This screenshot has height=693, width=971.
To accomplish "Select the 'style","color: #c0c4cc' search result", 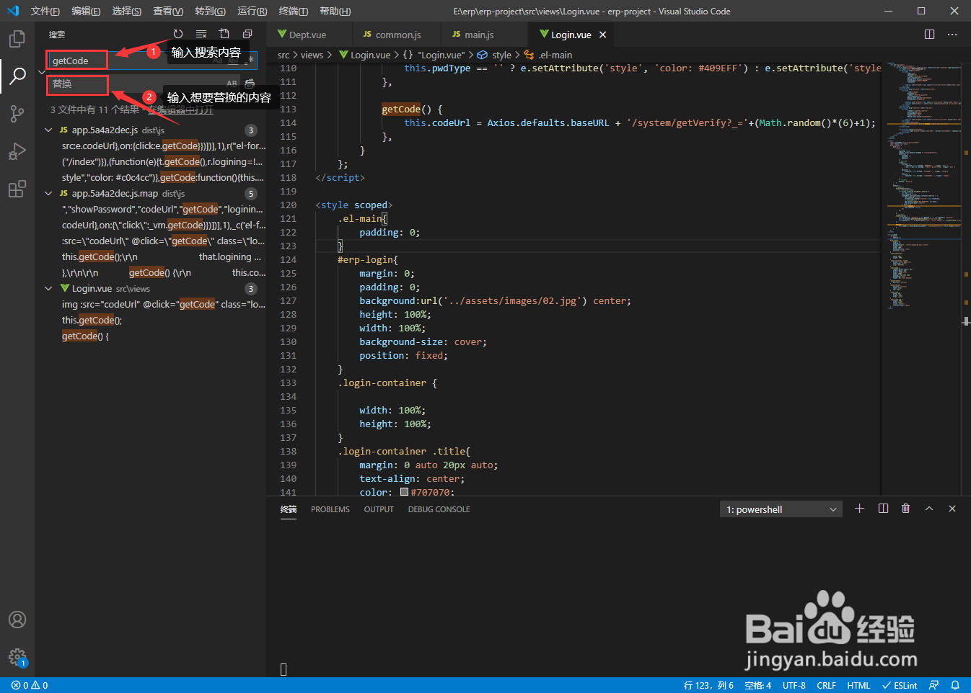I will [x=163, y=178].
